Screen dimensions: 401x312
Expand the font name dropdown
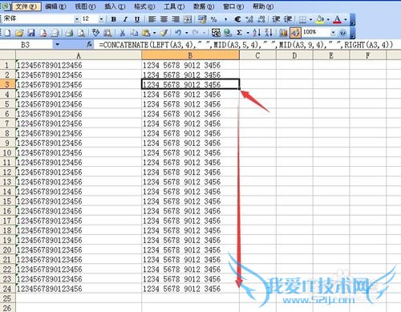coord(77,19)
